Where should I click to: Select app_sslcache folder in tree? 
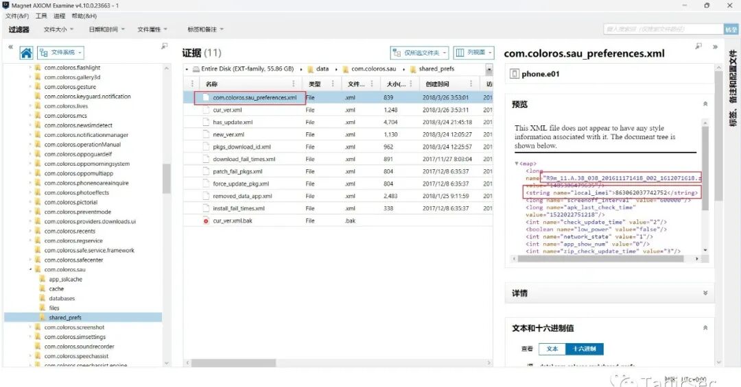pyautogui.click(x=66, y=279)
